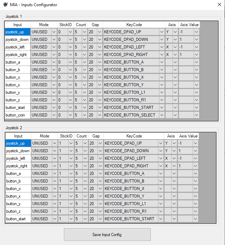225x245 pixels.
Task: Open StickID dropdown for Joystick 2 button_x
Action: point(71,196)
